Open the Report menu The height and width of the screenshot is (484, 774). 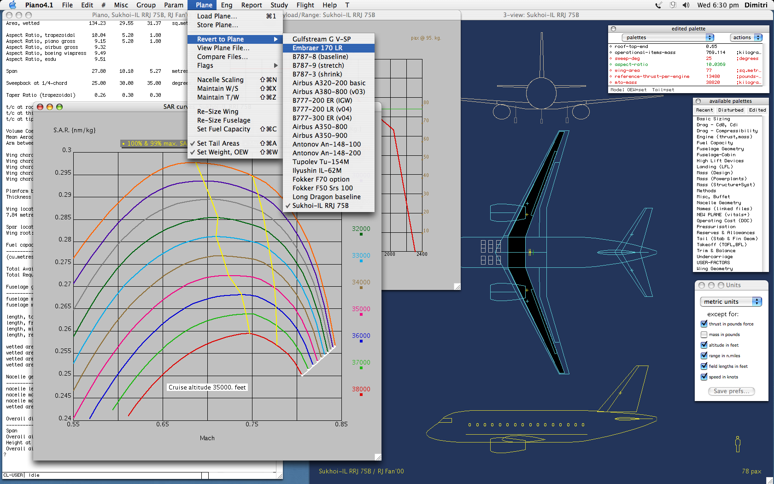251,5
